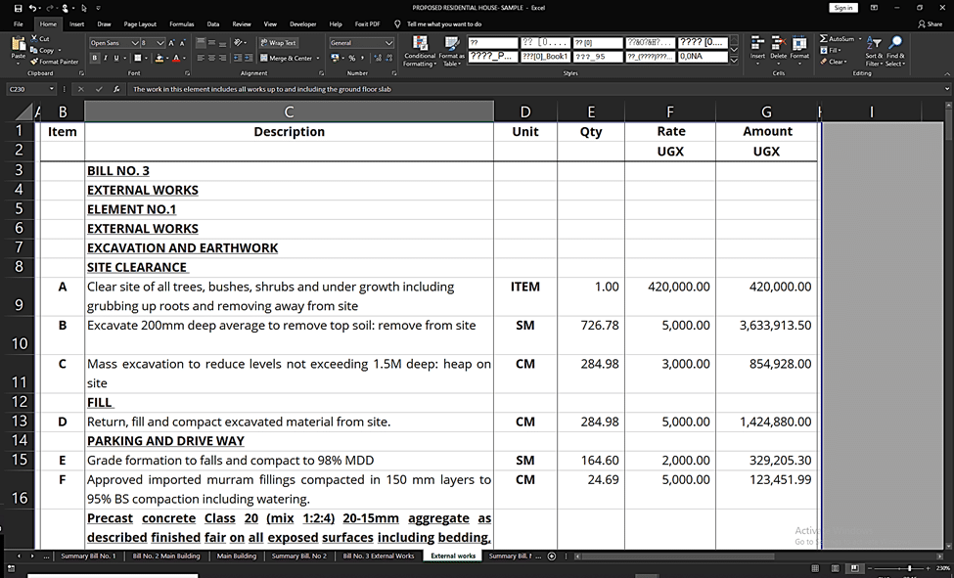
Task: Toggle middle vertical alignment
Action: click(x=211, y=43)
